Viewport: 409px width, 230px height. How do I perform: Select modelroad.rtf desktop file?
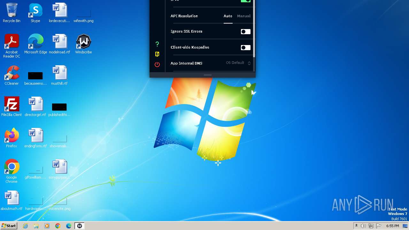(59, 44)
